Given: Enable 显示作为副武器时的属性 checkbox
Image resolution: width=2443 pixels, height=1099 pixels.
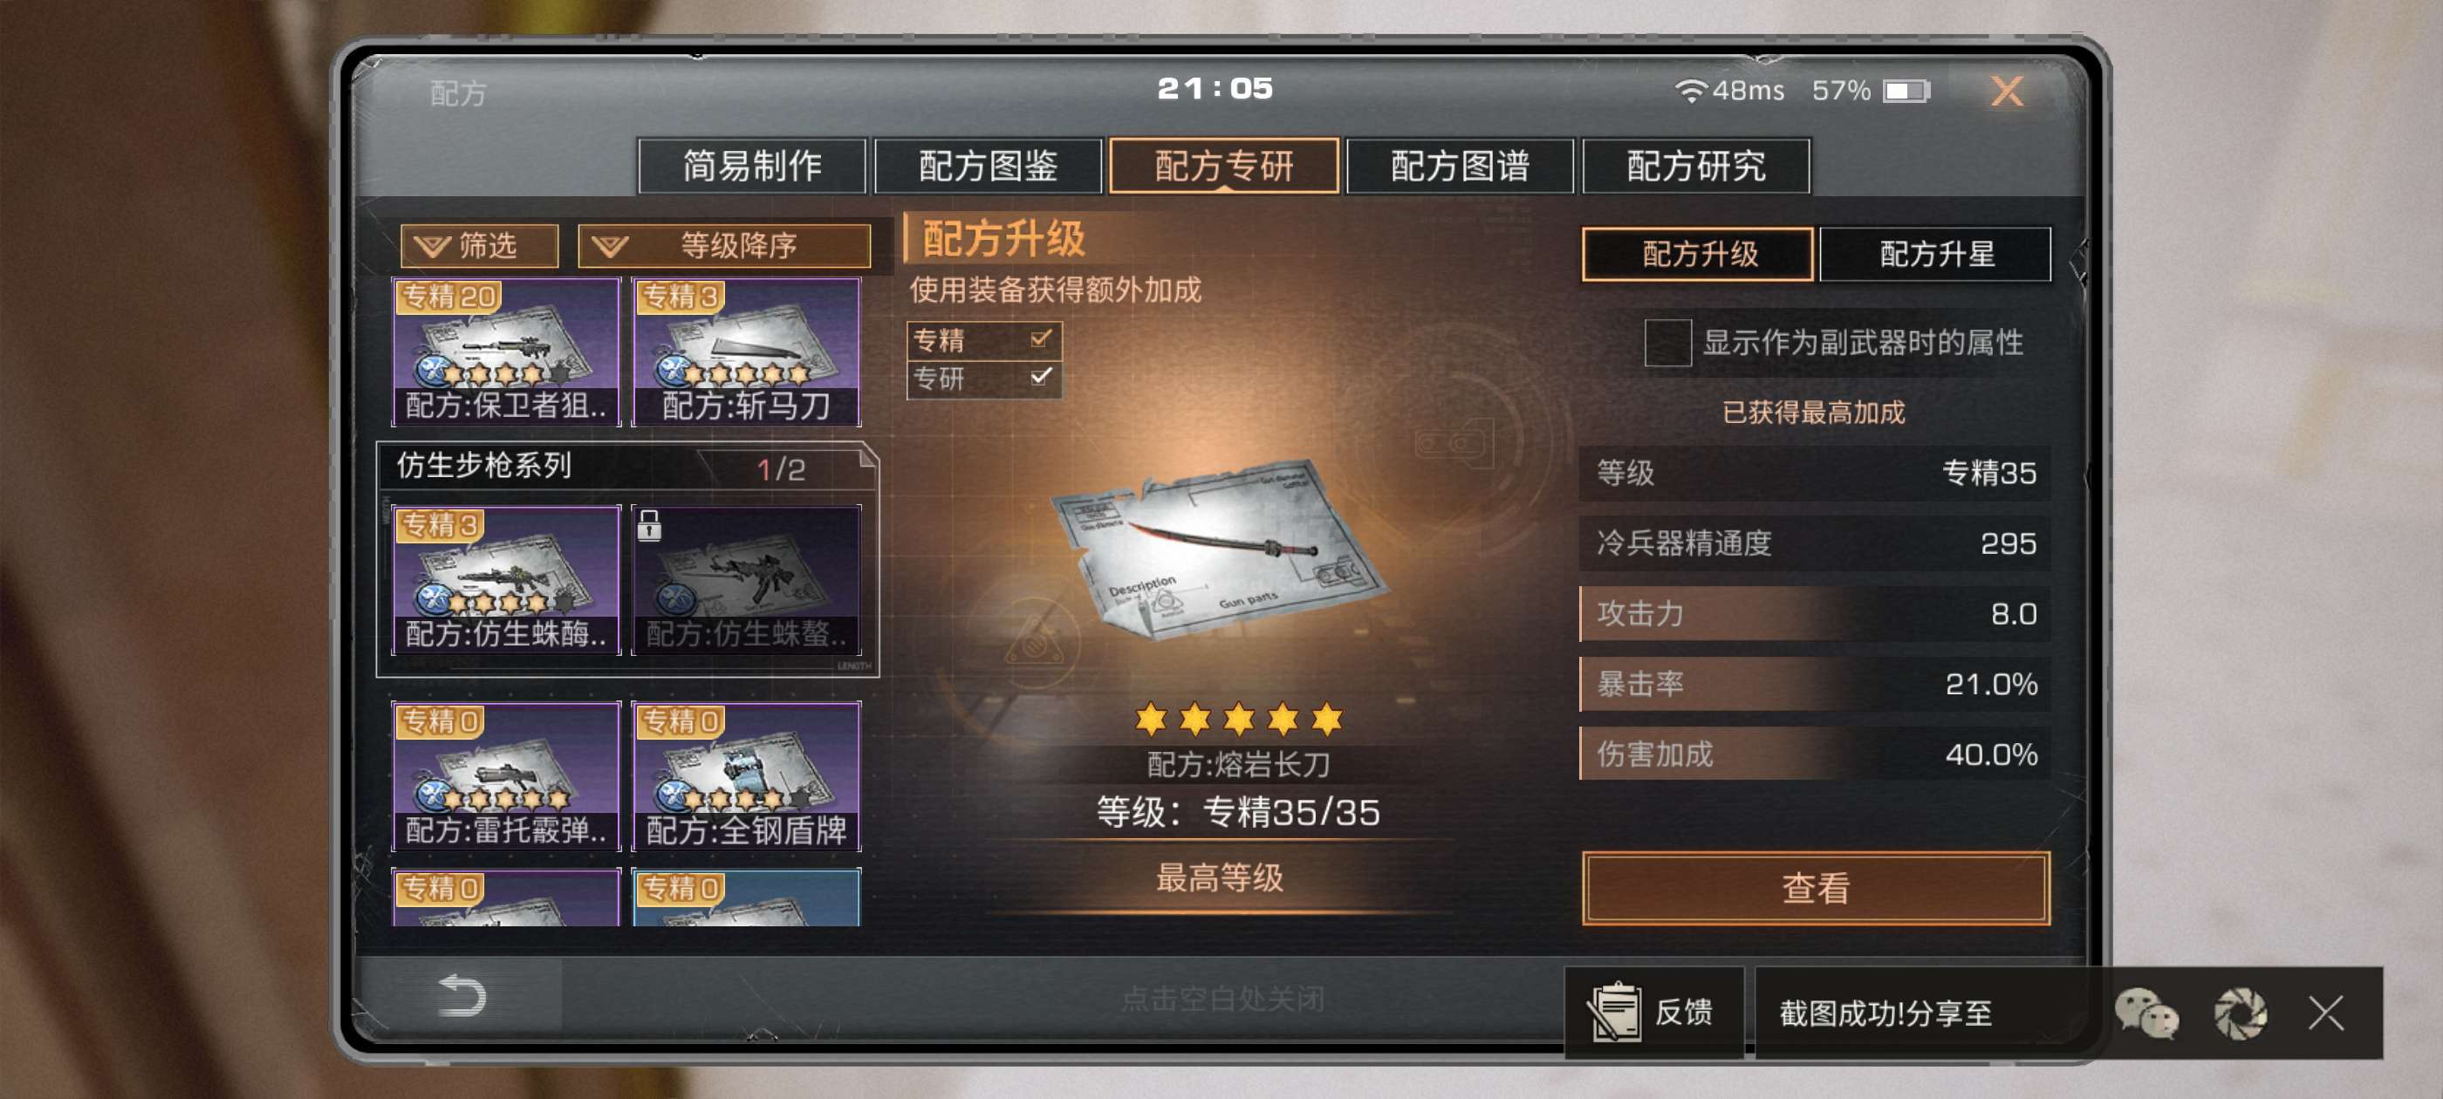Looking at the screenshot, I should click(x=1667, y=342).
